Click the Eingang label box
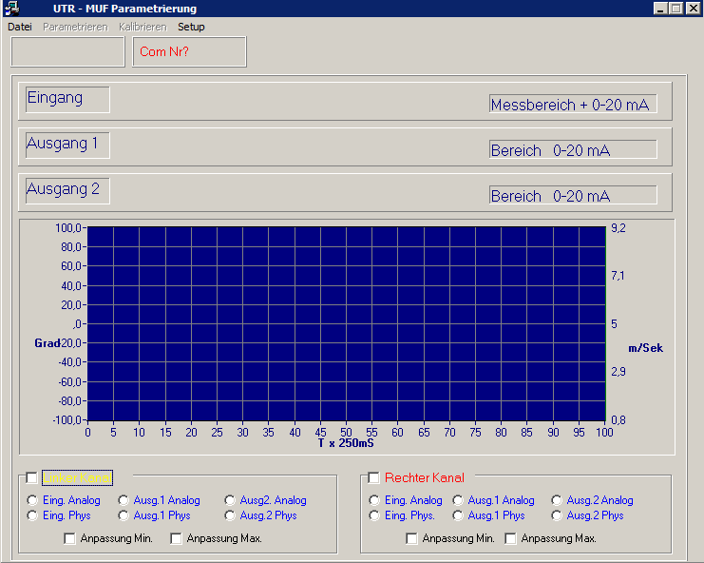This screenshot has height=563, width=704. pyautogui.click(x=67, y=100)
